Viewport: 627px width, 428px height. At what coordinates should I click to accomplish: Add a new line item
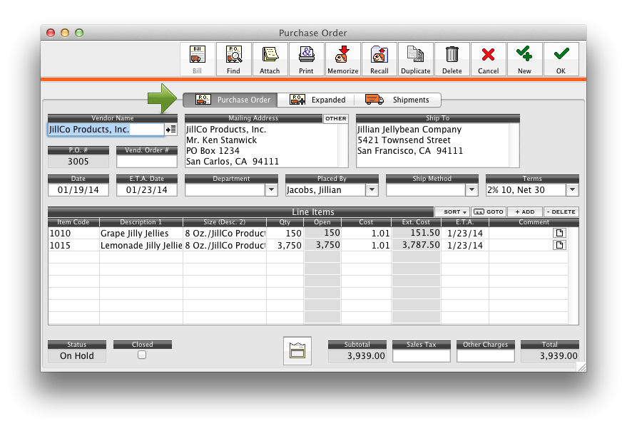point(525,212)
